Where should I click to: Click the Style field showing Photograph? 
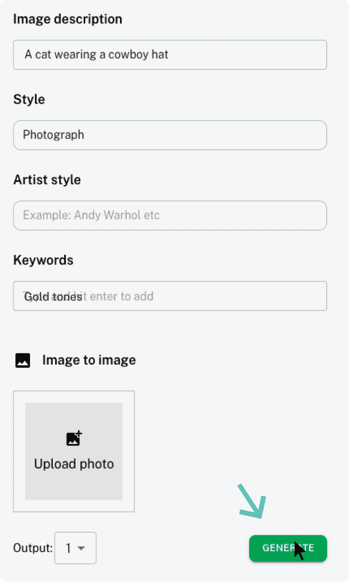point(170,135)
